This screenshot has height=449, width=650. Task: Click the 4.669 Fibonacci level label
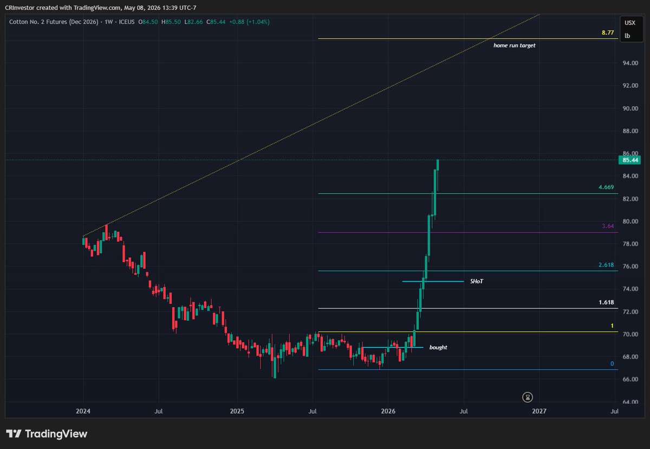click(x=606, y=187)
